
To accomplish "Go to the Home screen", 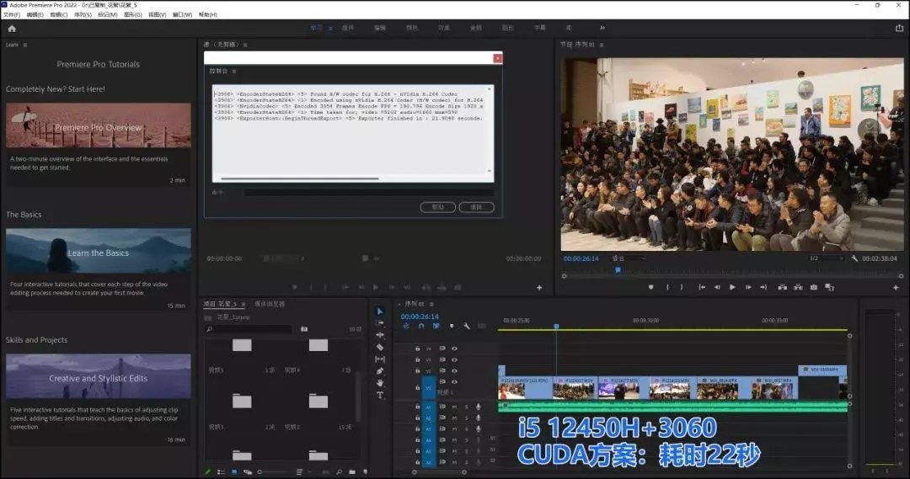I will pos(12,28).
